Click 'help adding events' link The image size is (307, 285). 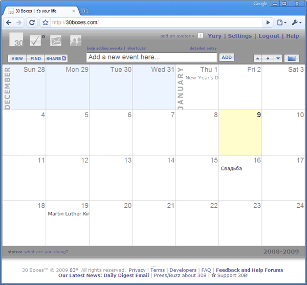tap(104, 48)
